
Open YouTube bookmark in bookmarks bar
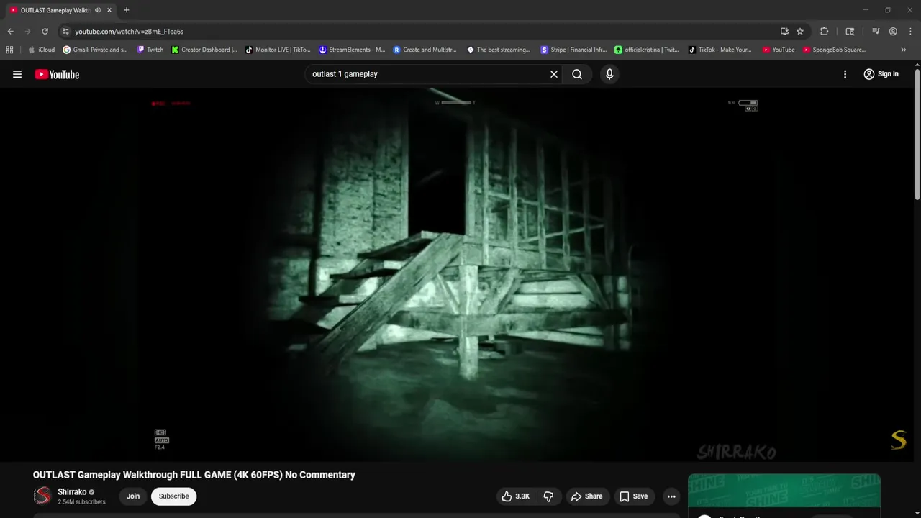click(x=779, y=50)
